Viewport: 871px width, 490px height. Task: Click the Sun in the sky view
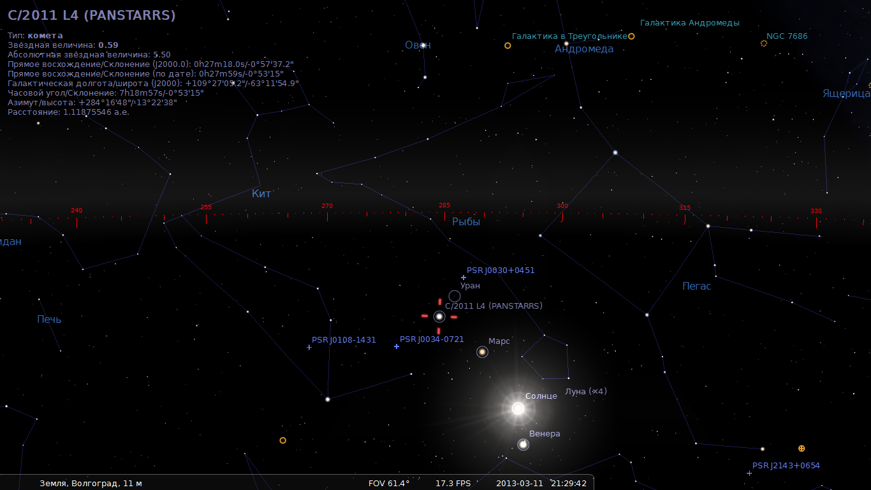pyautogui.click(x=518, y=408)
